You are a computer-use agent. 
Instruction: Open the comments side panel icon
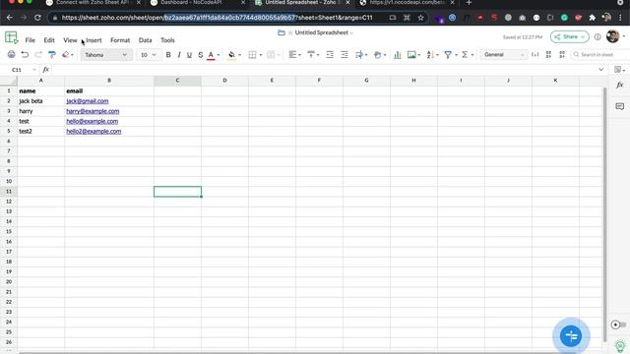pos(619,106)
